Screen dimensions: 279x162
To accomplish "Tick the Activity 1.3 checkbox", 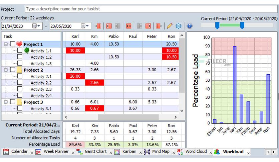I will click(20, 63).
